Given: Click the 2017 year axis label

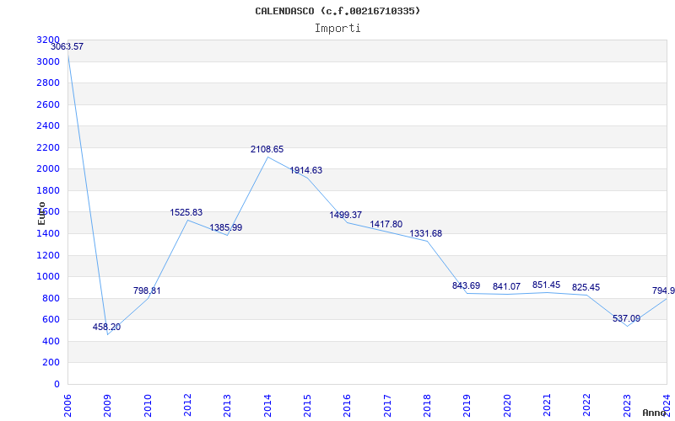Looking at the screenshot, I should point(387,406).
